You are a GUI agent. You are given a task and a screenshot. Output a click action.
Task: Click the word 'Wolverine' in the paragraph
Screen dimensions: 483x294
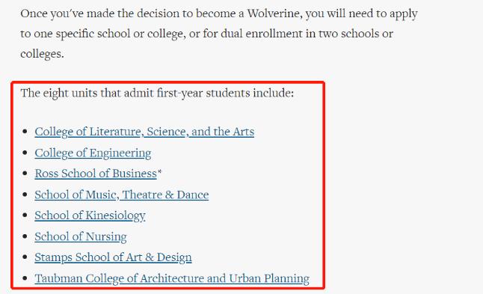274,13
